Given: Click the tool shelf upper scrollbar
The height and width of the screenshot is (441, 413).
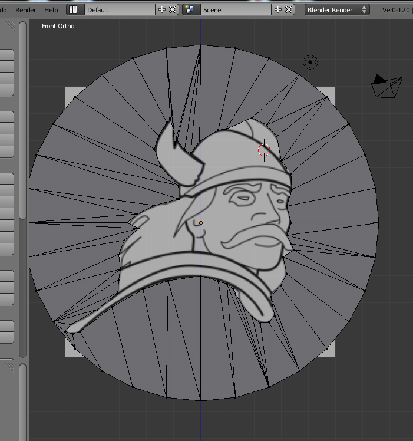Looking at the screenshot, I should coord(23,120).
